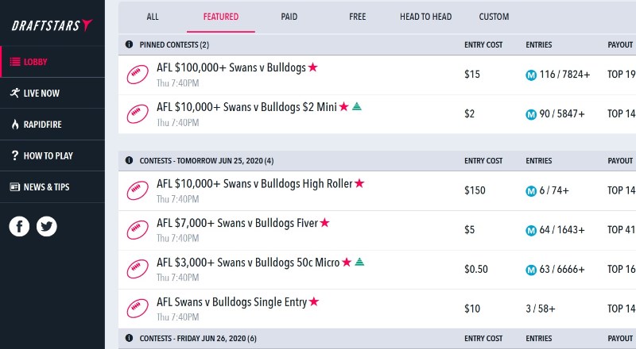Click football icon for Single Entry contest
This screenshot has width=636, height=349.
[138, 309]
